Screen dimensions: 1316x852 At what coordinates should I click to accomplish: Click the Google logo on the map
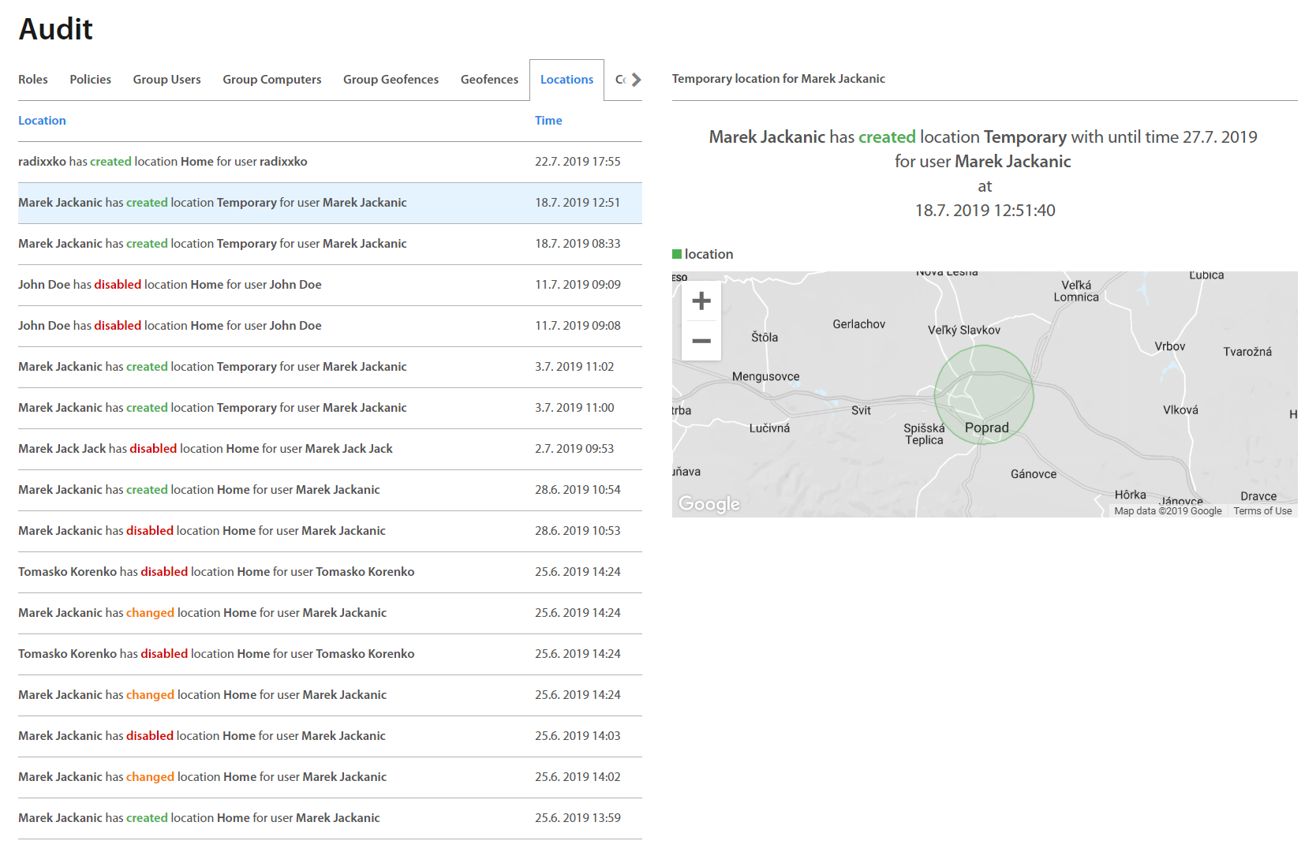pos(709,503)
